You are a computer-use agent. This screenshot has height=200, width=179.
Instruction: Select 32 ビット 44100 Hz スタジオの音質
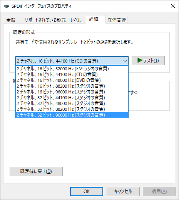[x=72, y=98]
